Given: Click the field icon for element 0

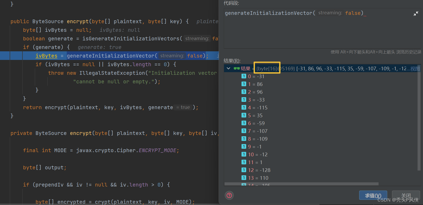Looking at the screenshot, I should coord(244,76).
